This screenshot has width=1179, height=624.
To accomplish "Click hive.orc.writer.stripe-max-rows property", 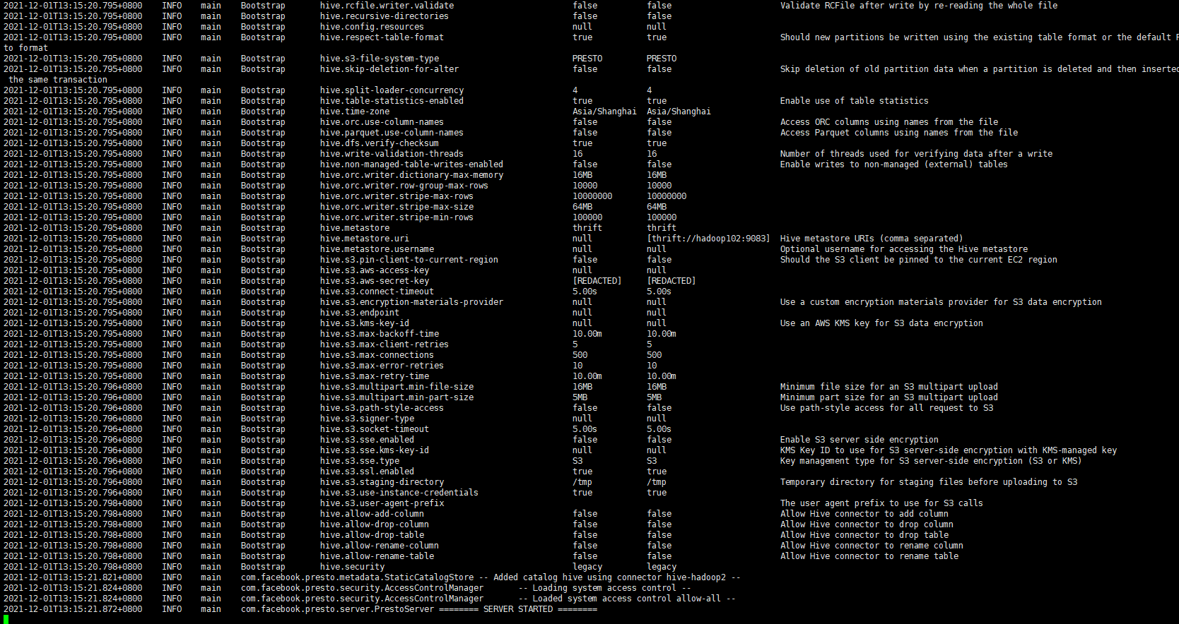I will pyautogui.click(x=397, y=196).
